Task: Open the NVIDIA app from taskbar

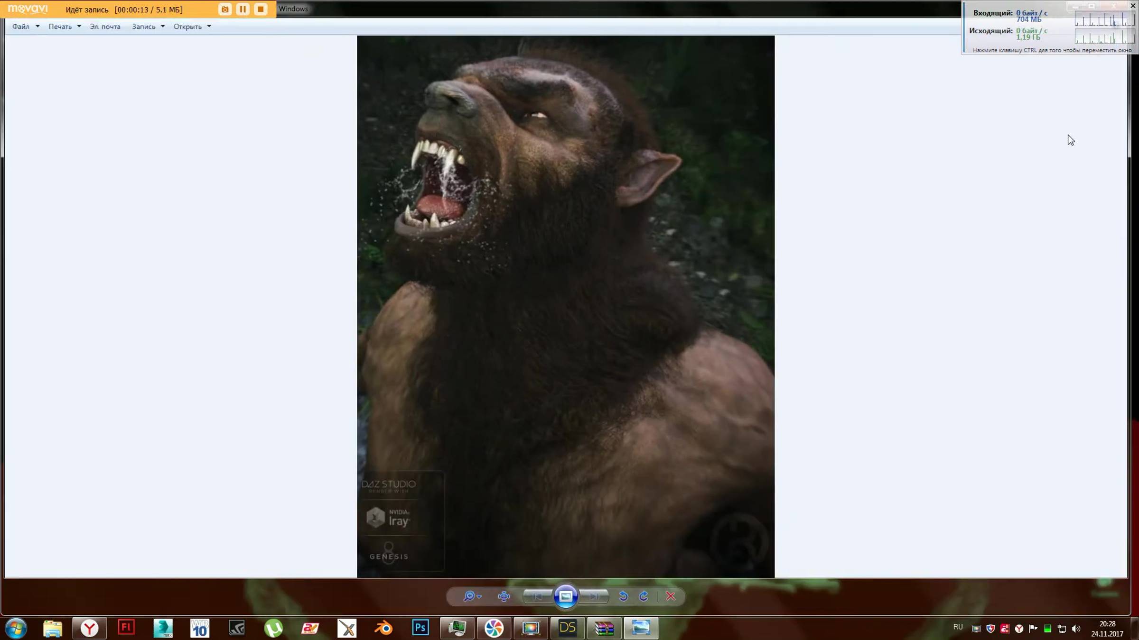Action: [236, 628]
